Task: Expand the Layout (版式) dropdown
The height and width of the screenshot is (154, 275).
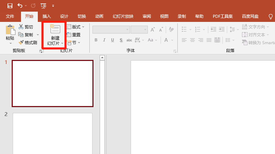Action: (76, 27)
